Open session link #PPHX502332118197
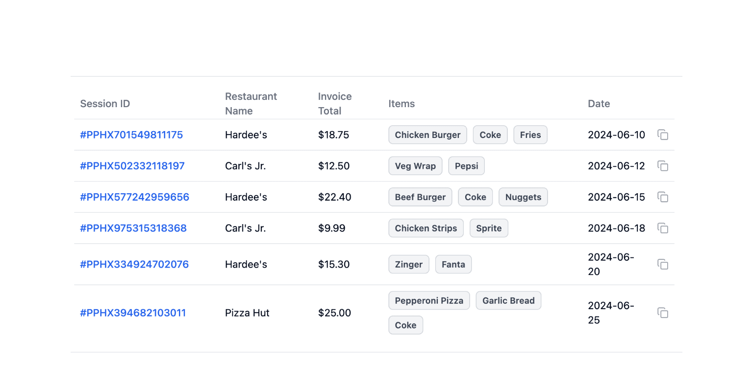 pyautogui.click(x=132, y=166)
